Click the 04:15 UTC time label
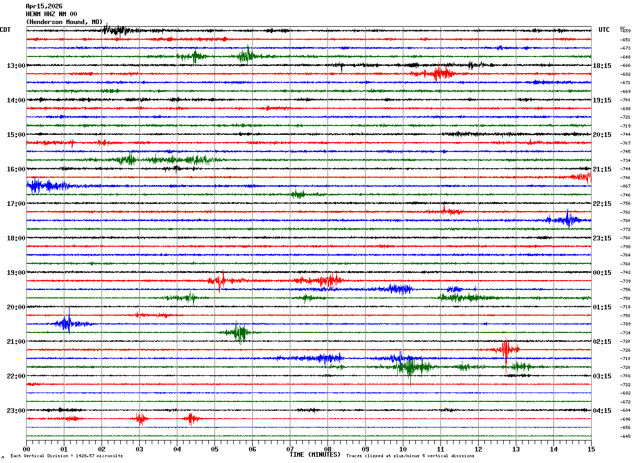 [602, 411]
